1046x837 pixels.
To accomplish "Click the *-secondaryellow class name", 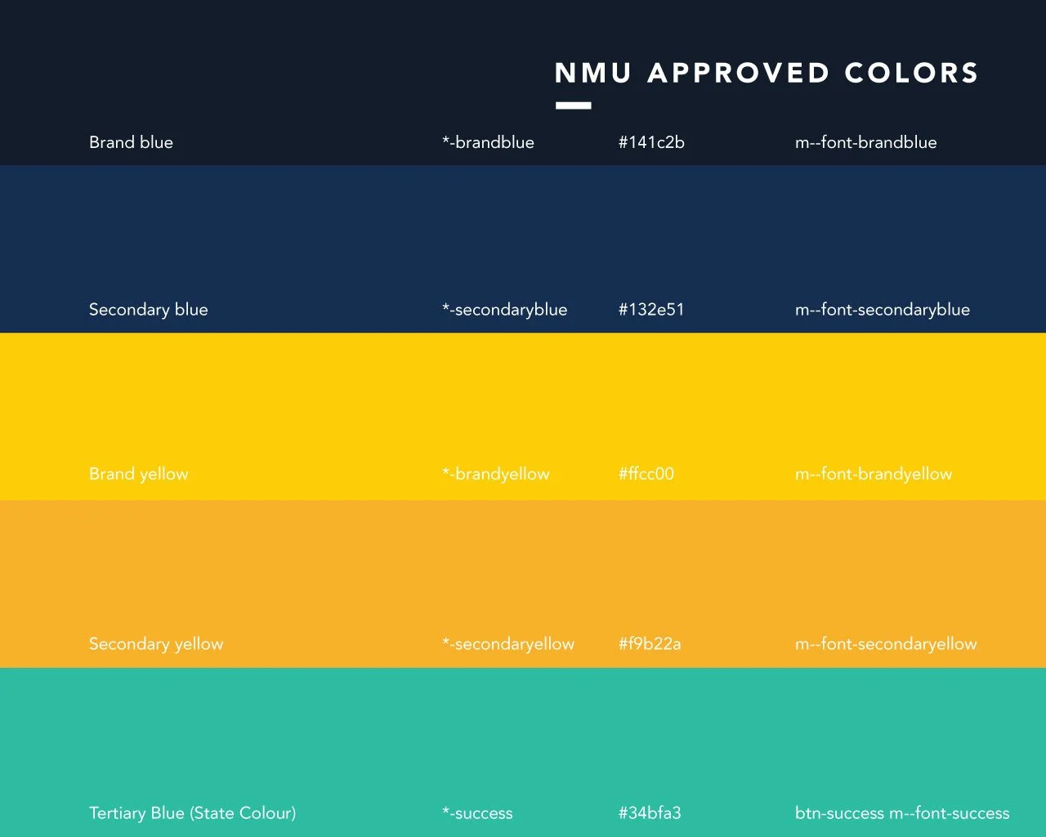I will coord(508,644).
